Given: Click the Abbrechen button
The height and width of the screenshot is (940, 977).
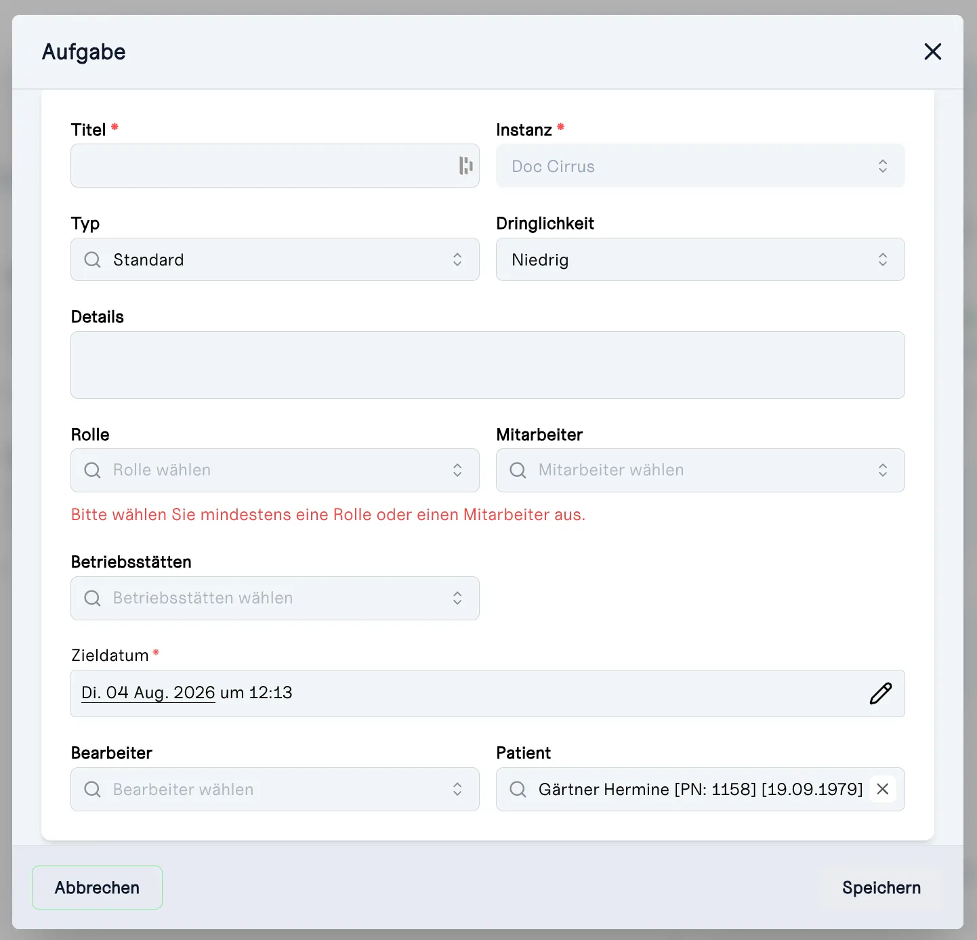Looking at the screenshot, I should (98, 887).
